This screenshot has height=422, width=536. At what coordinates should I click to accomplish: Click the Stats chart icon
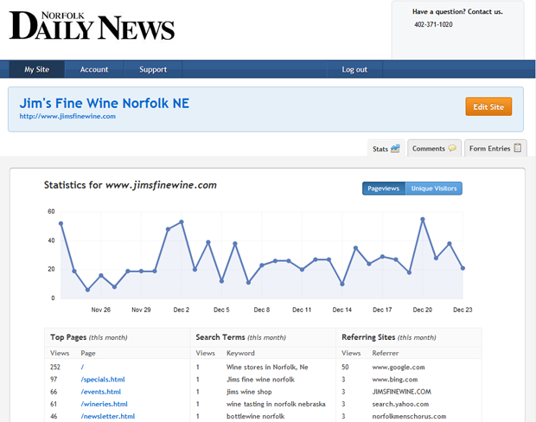click(395, 149)
